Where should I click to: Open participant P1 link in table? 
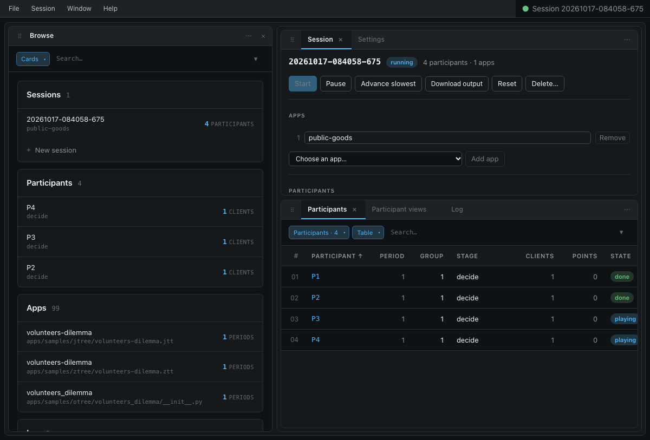pyautogui.click(x=316, y=277)
